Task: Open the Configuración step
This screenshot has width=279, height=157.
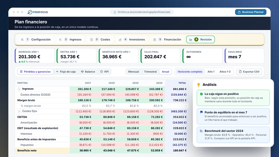Action: pos(36,39)
